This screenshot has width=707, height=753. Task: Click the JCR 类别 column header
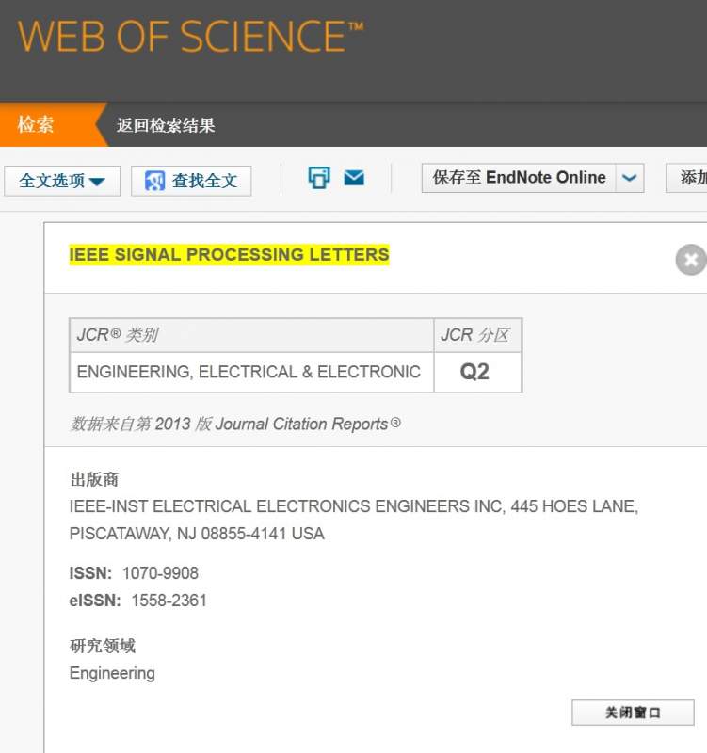click(118, 335)
